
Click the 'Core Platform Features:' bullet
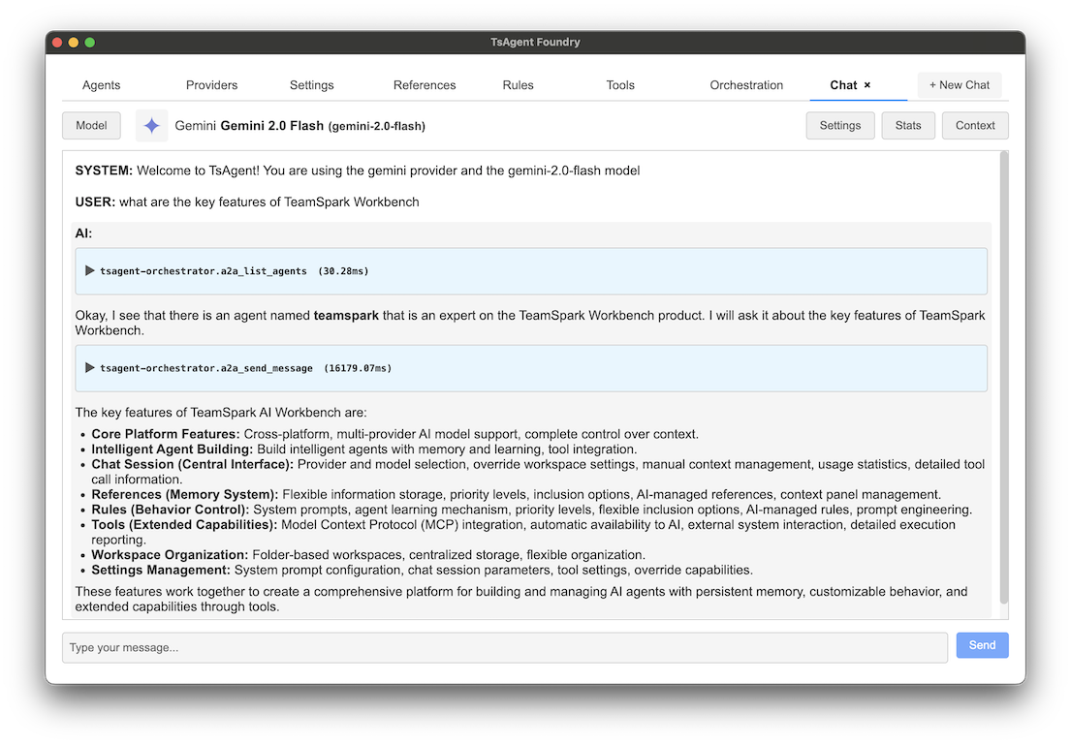(x=394, y=434)
